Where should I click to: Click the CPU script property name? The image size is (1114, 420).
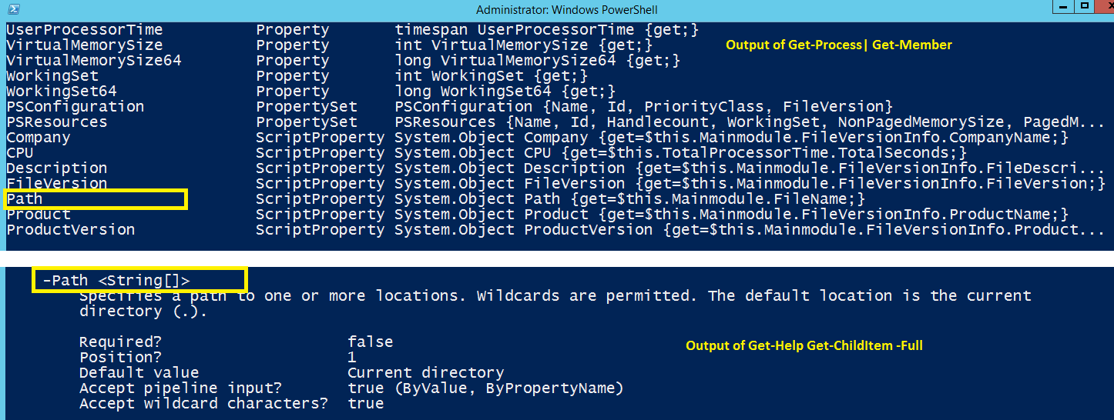click(x=20, y=153)
